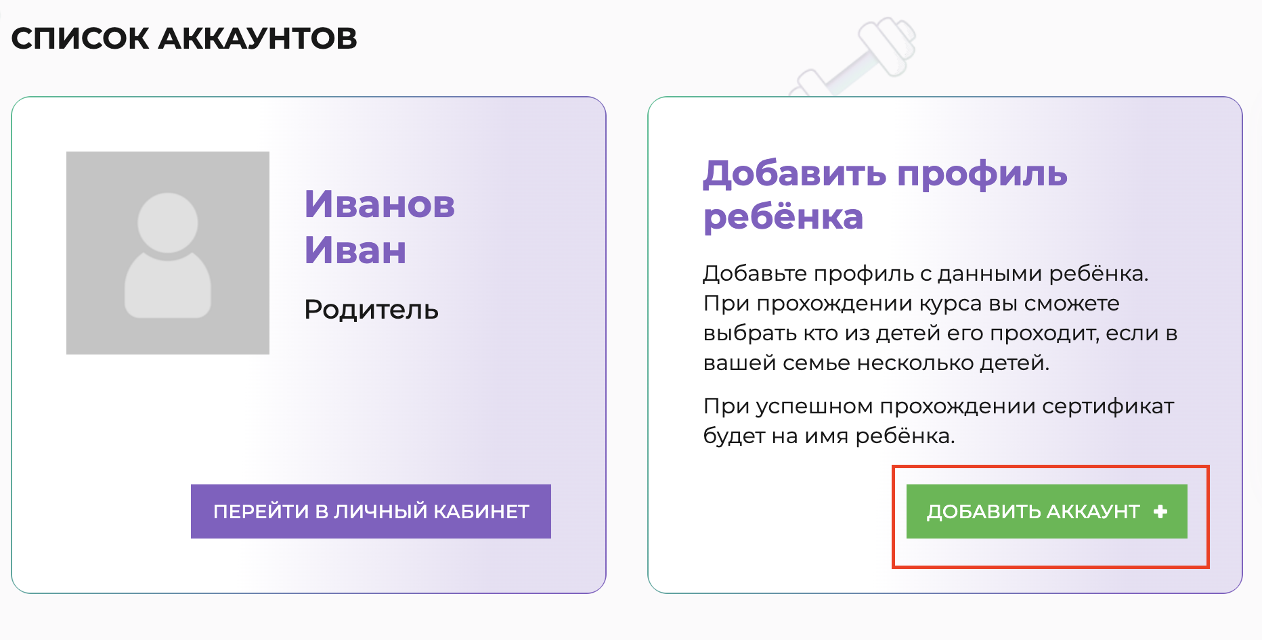Click the text 'При прохождении курса вы сможете'

[911, 303]
